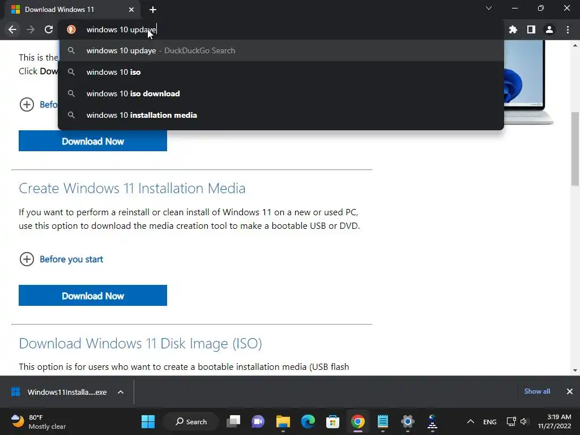The height and width of the screenshot is (435, 580).
Task: Open the network icon in system tray
Action: pyautogui.click(x=511, y=421)
